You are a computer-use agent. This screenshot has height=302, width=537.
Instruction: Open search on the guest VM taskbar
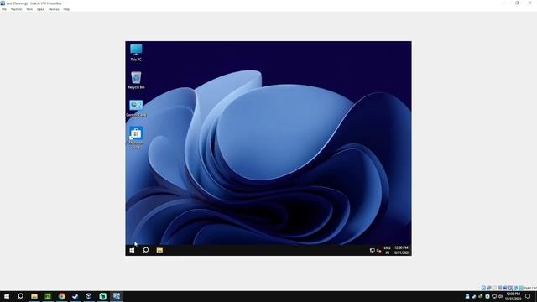(x=145, y=250)
